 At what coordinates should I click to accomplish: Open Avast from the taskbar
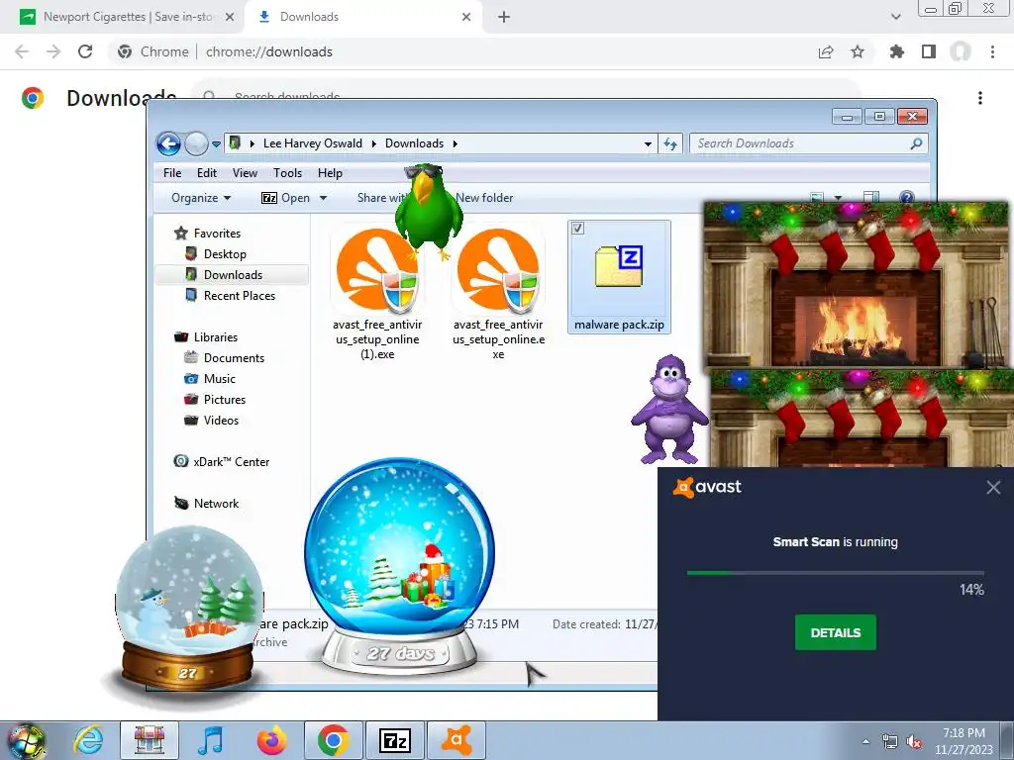pos(456,740)
